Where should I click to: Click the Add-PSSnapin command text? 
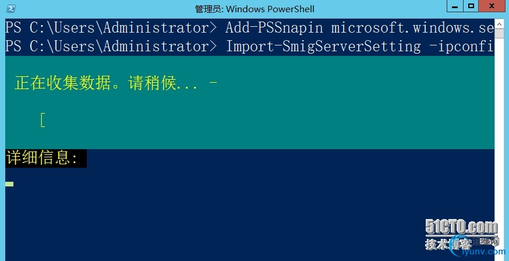point(274,27)
